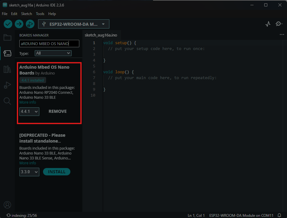
Task: Open the Serial Monitor icon
Action: 279,24
